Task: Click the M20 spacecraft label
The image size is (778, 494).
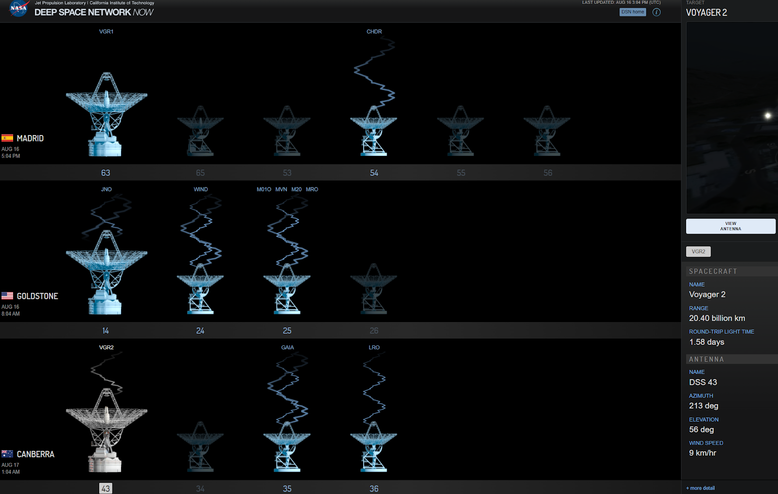Action: 297,189
